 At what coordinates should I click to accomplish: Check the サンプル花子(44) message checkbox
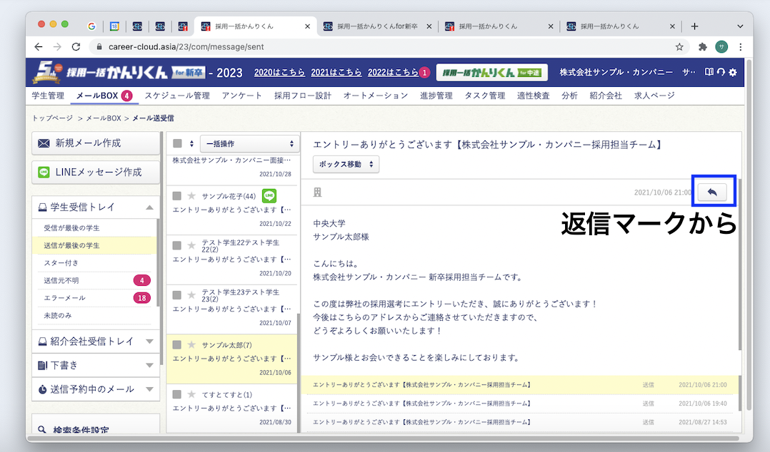(177, 195)
